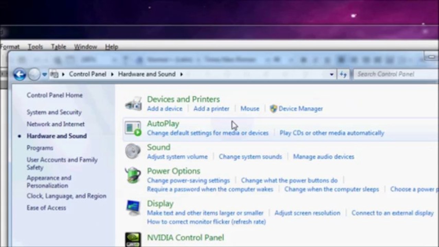Screen dimensions: 439x247
Task: Select Hardware and Sound in sidebar
Action: [57, 136]
